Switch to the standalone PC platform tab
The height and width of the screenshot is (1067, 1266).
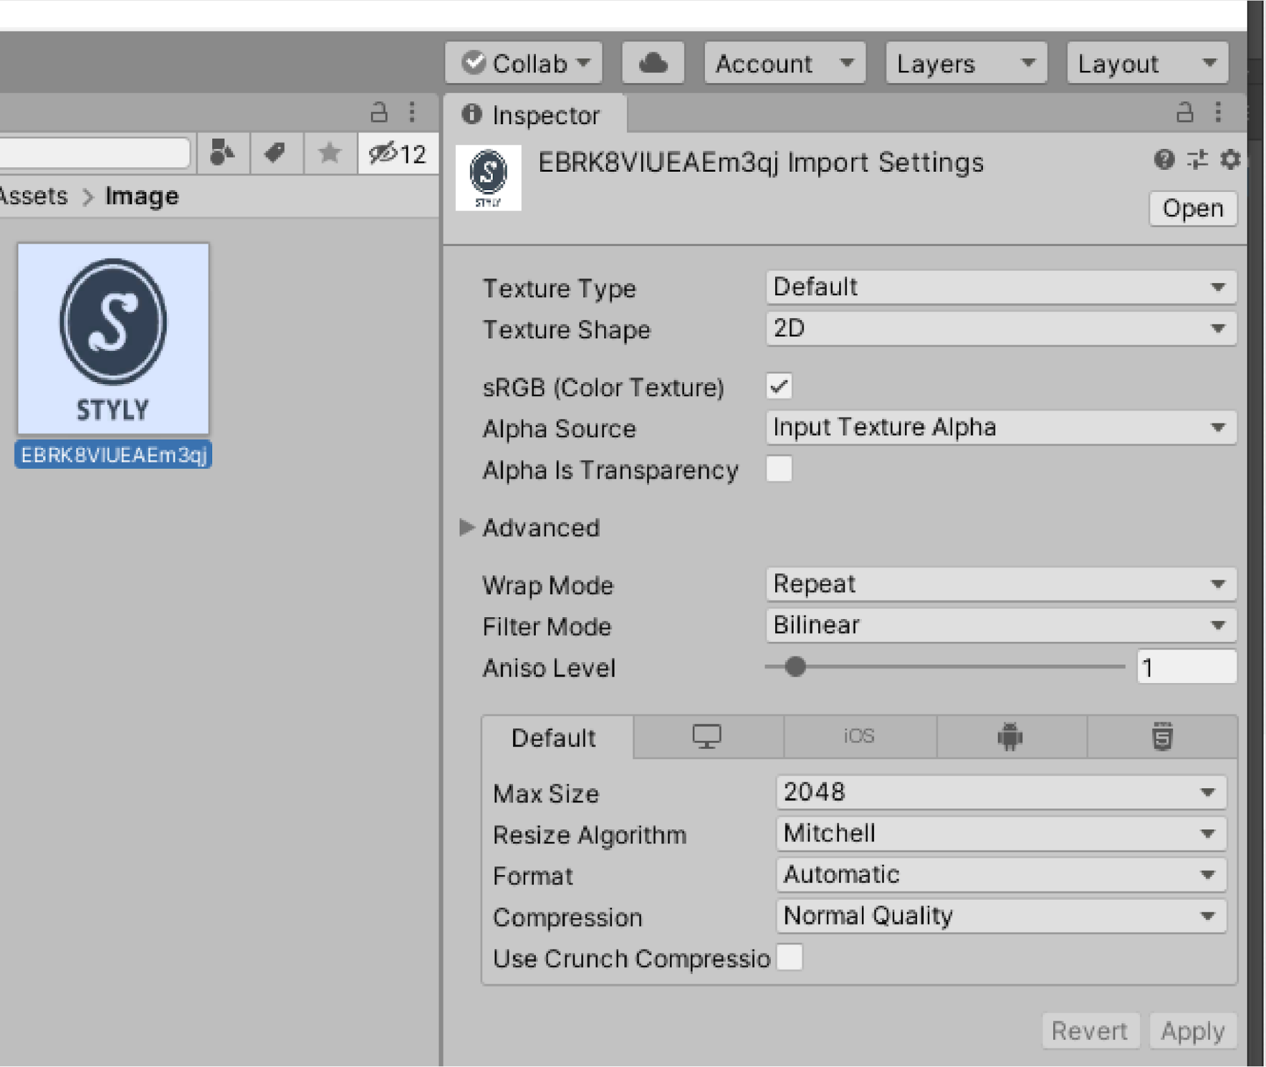pos(707,736)
